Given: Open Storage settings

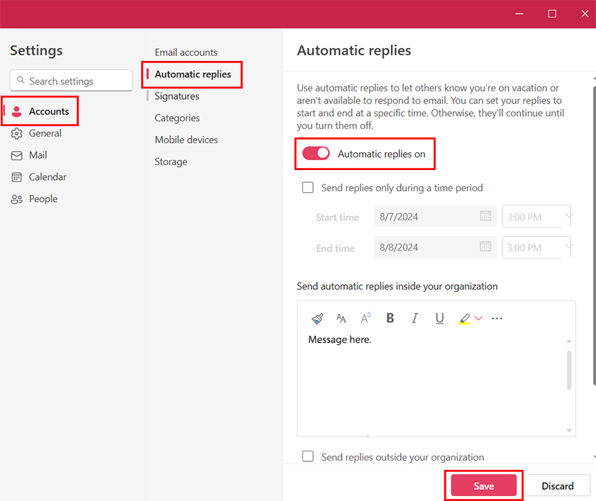Looking at the screenshot, I should click(x=171, y=162).
